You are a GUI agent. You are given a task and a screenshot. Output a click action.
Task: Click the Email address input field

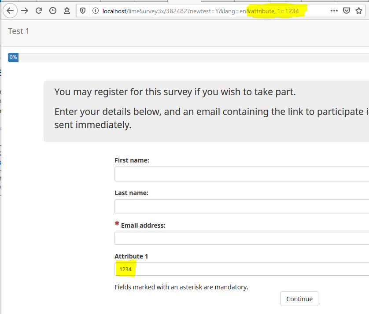[241, 238]
